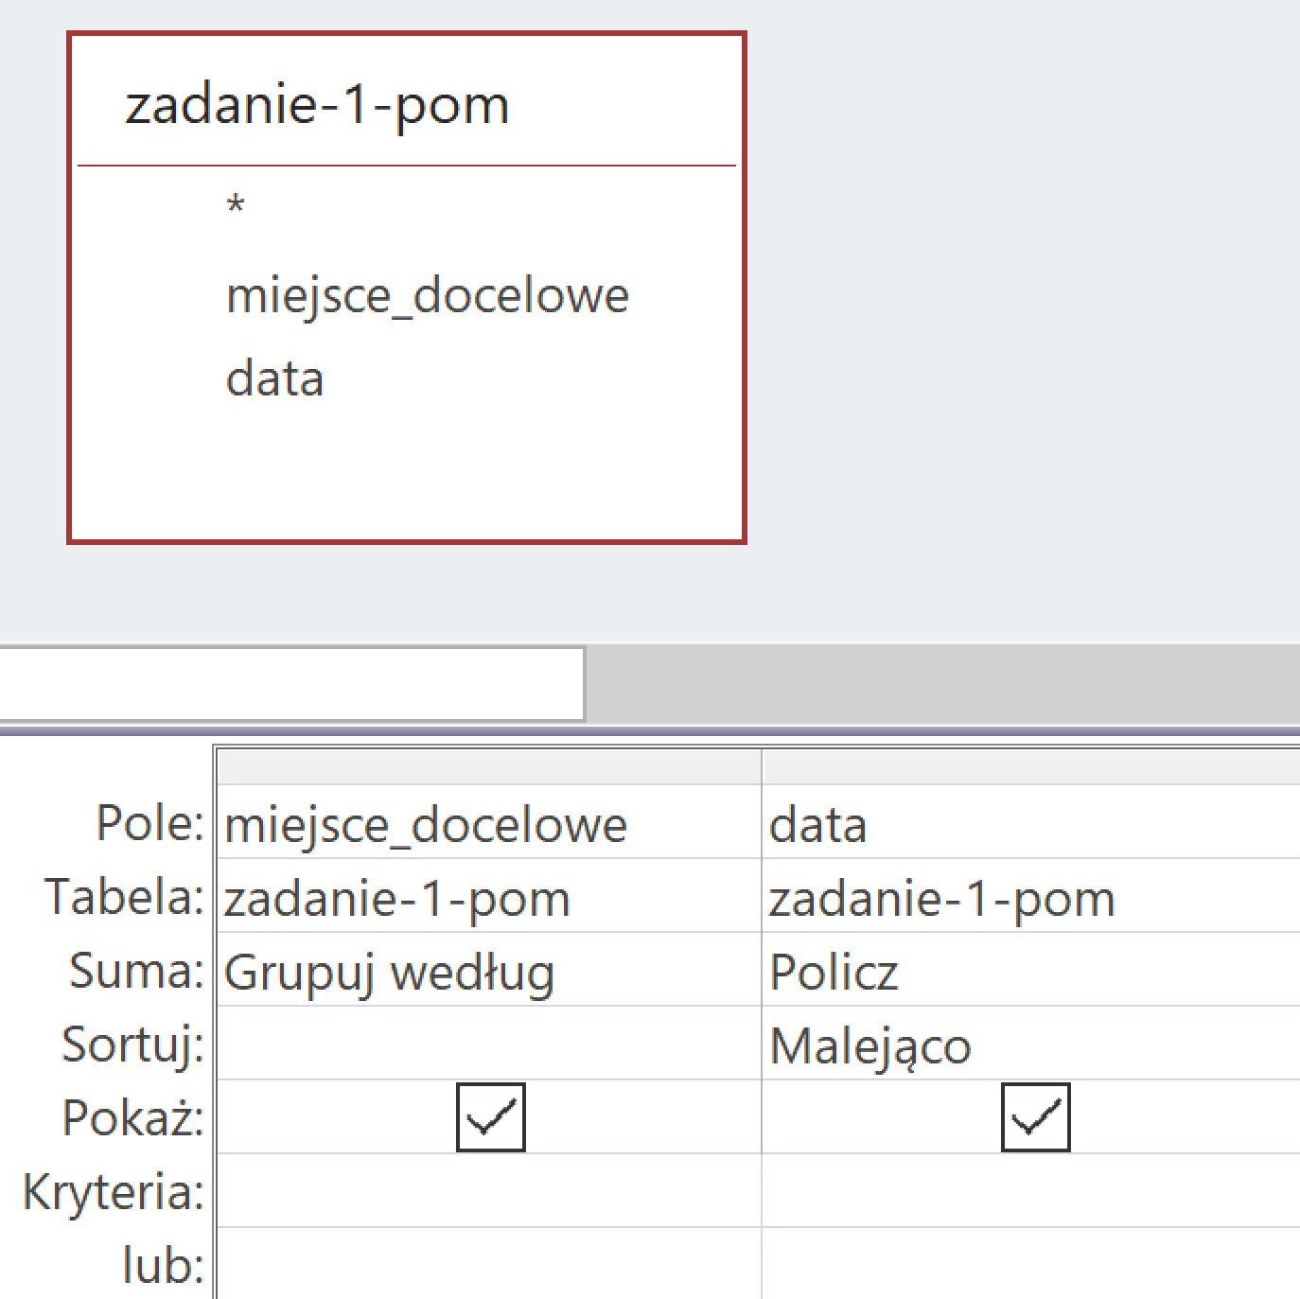Select the miejsce_docelowe column header
The image size is (1300, 1299).
pos(487,768)
